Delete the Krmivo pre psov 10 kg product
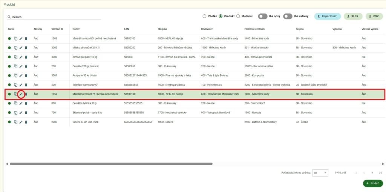 click(x=26, y=57)
